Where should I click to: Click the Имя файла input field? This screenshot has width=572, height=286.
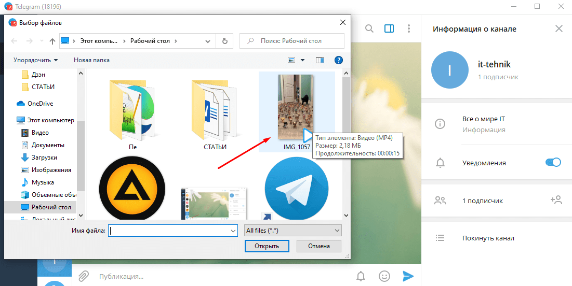tap(169, 231)
